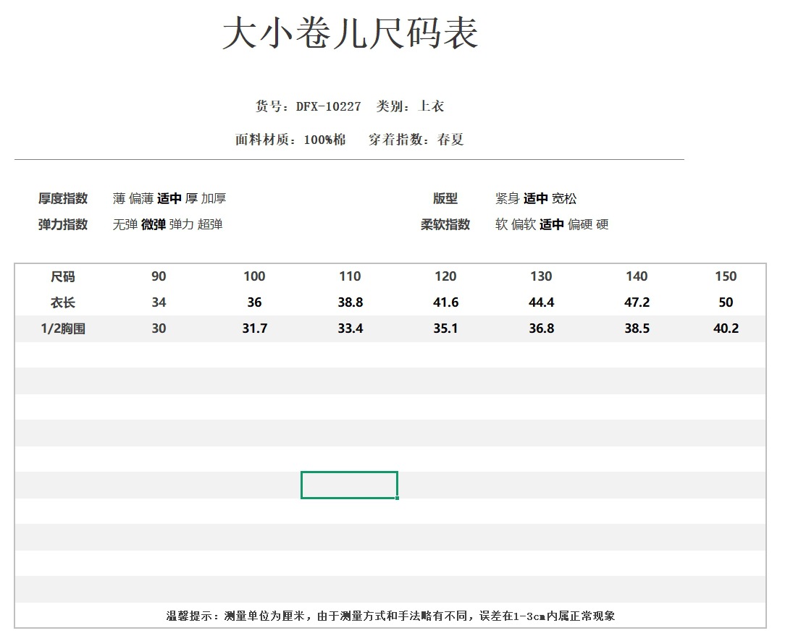Select size 90 cell
The width and height of the screenshot is (793, 641).
[x=159, y=276]
